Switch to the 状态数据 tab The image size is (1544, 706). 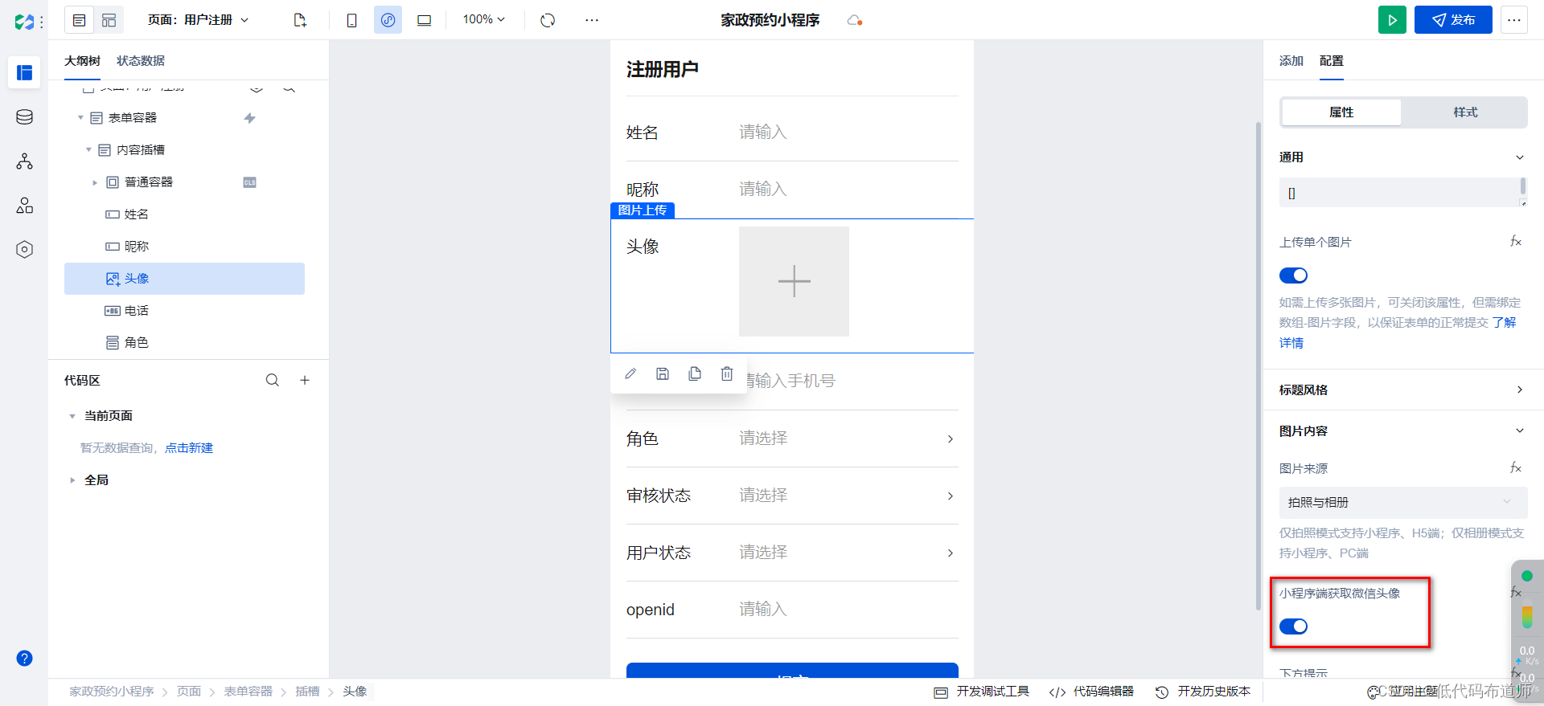click(x=141, y=61)
